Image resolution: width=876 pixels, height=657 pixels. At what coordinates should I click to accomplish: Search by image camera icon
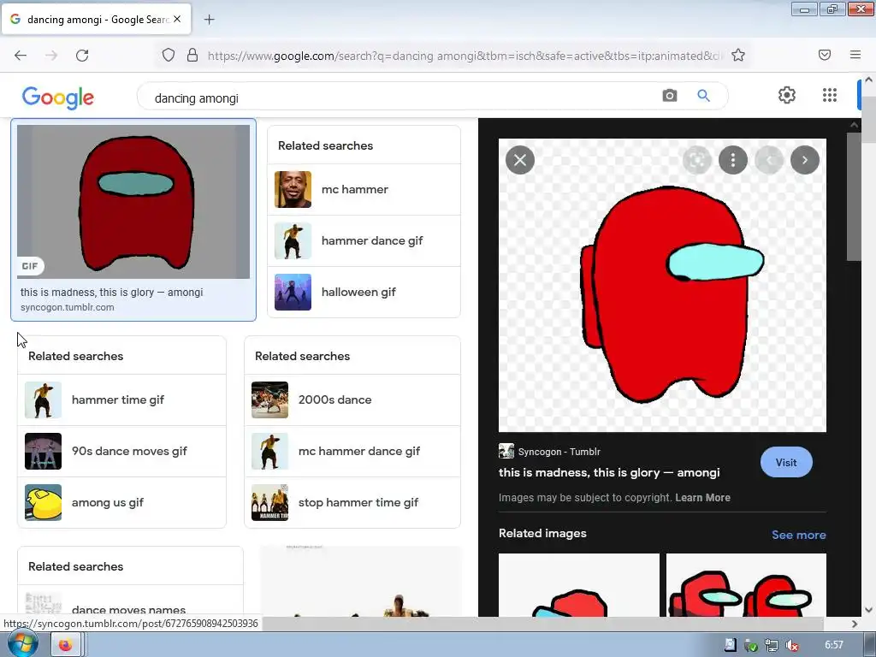(669, 96)
